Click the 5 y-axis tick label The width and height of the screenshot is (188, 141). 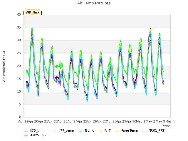pos(20,105)
